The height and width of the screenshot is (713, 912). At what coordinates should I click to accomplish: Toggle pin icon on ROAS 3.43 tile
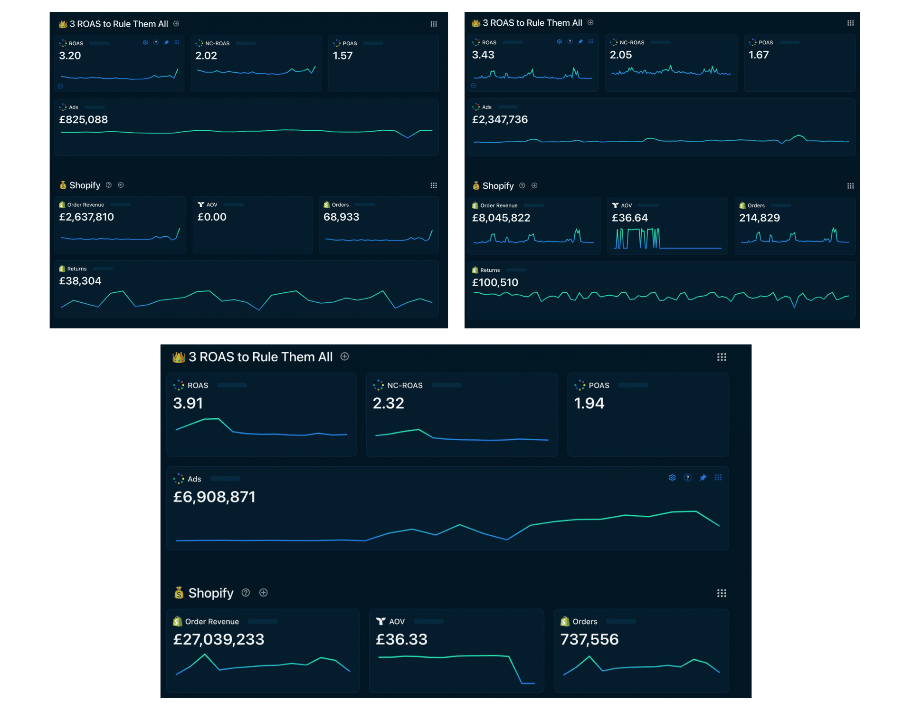(x=580, y=41)
